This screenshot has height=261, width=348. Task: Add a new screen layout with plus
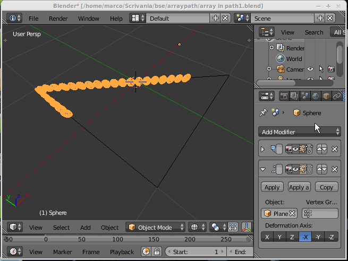215,18
